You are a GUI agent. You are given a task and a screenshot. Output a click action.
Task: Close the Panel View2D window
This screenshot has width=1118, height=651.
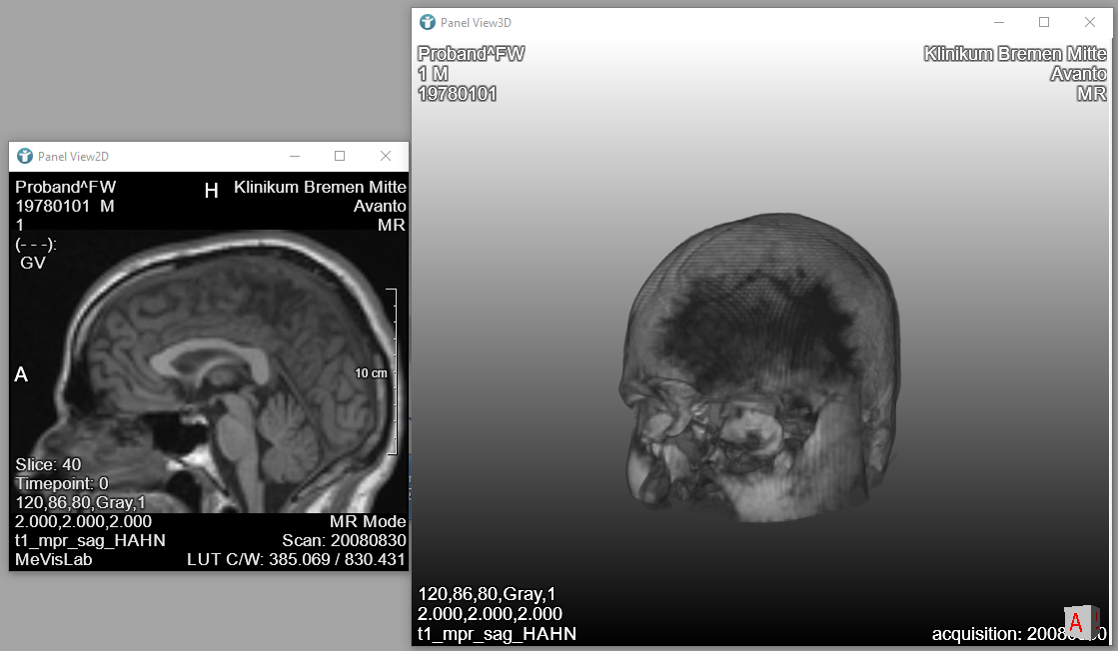386,156
